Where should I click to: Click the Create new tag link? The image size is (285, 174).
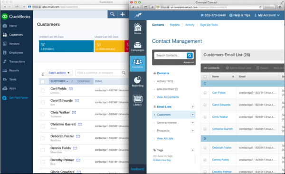point(162,160)
